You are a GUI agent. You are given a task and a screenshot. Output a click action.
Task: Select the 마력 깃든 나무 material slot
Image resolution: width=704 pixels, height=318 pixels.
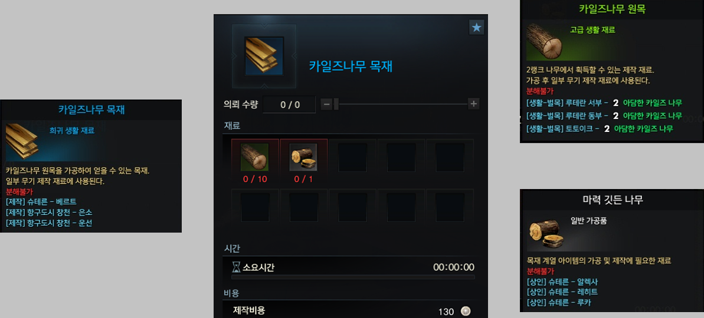(303, 157)
